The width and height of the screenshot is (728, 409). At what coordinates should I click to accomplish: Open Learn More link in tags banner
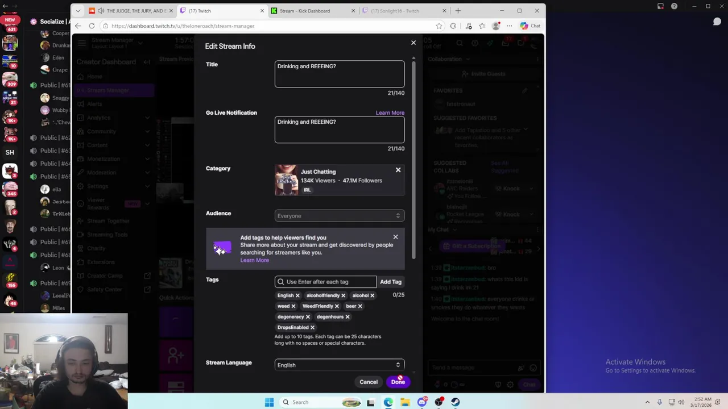pyautogui.click(x=254, y=260)
